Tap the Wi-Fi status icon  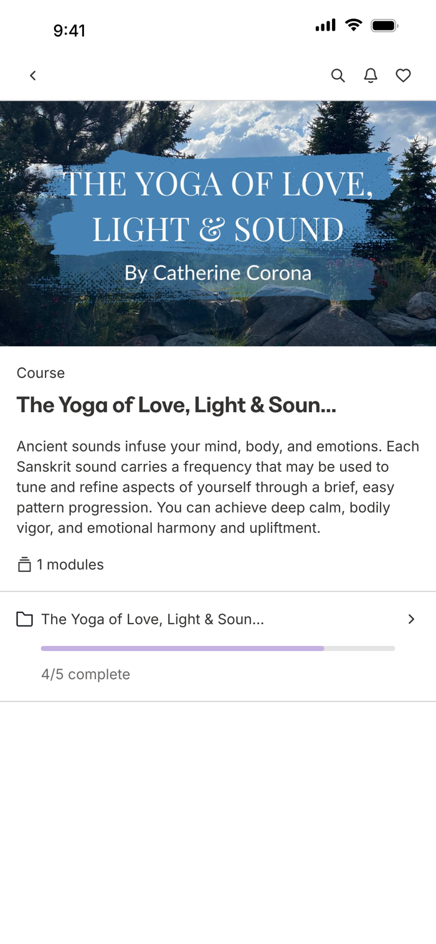(354, 26)
